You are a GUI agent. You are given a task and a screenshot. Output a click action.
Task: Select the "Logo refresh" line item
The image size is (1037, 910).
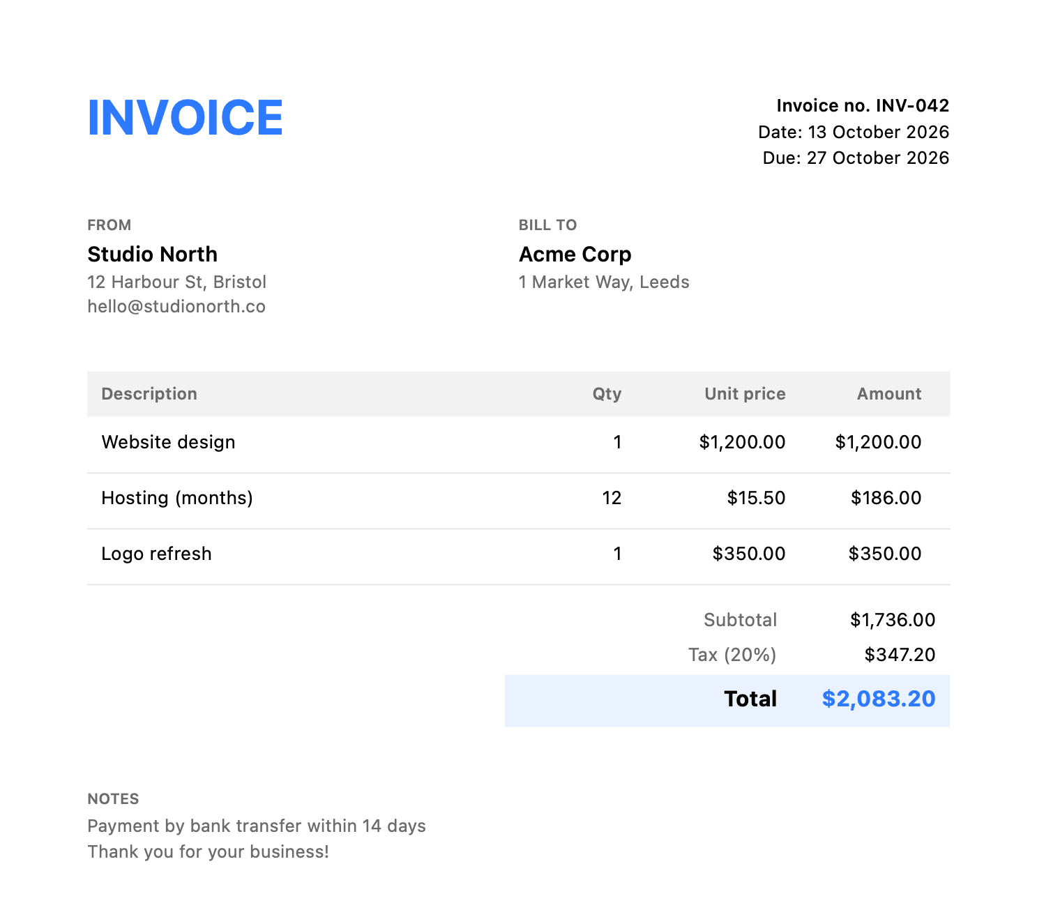(156, 554)
